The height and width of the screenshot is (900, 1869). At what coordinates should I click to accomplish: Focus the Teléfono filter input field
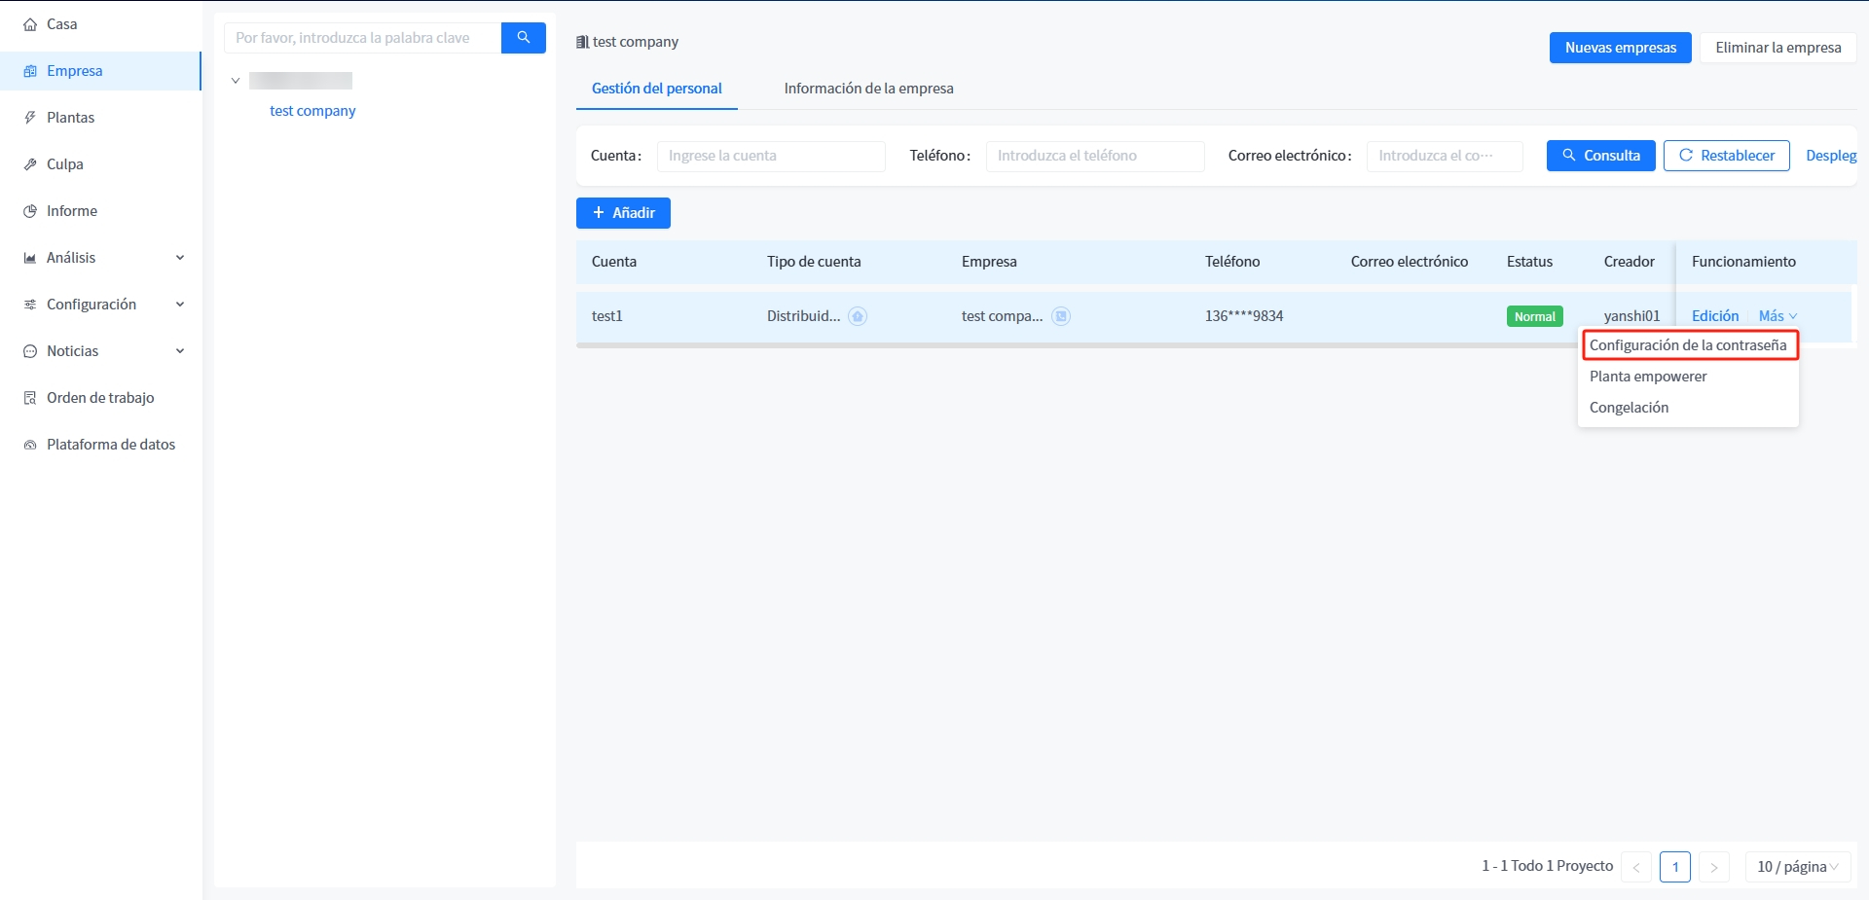point(1094,156)
